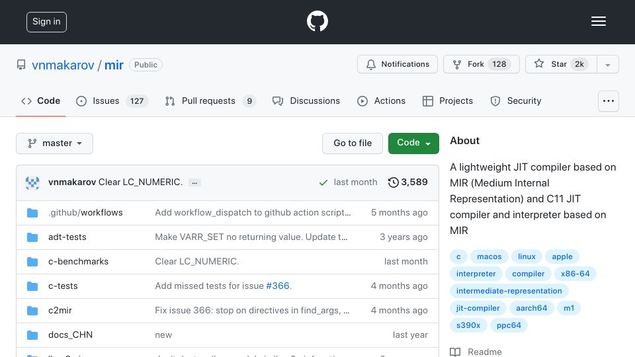Open the Readme link
Image resolution: width=635 pixels, height=357 pixels.
coord(476,352)
